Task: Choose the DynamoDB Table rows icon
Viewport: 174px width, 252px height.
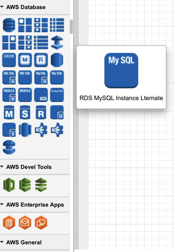Action: (x=41, y=42)
